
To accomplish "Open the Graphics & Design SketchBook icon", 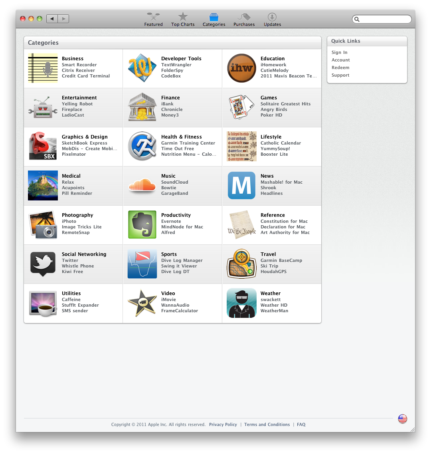I will (x=43, y=146).
